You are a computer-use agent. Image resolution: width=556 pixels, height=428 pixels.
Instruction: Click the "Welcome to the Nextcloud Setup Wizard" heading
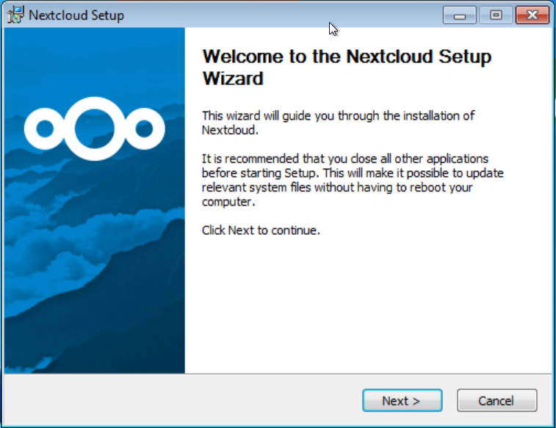tap(347, 67)
